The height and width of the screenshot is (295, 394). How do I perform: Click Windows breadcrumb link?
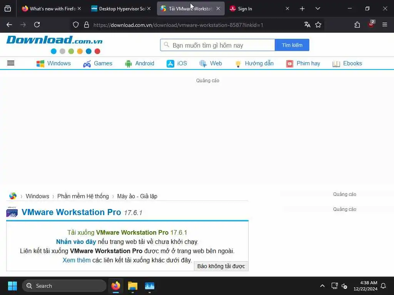[x=37, y=196]
